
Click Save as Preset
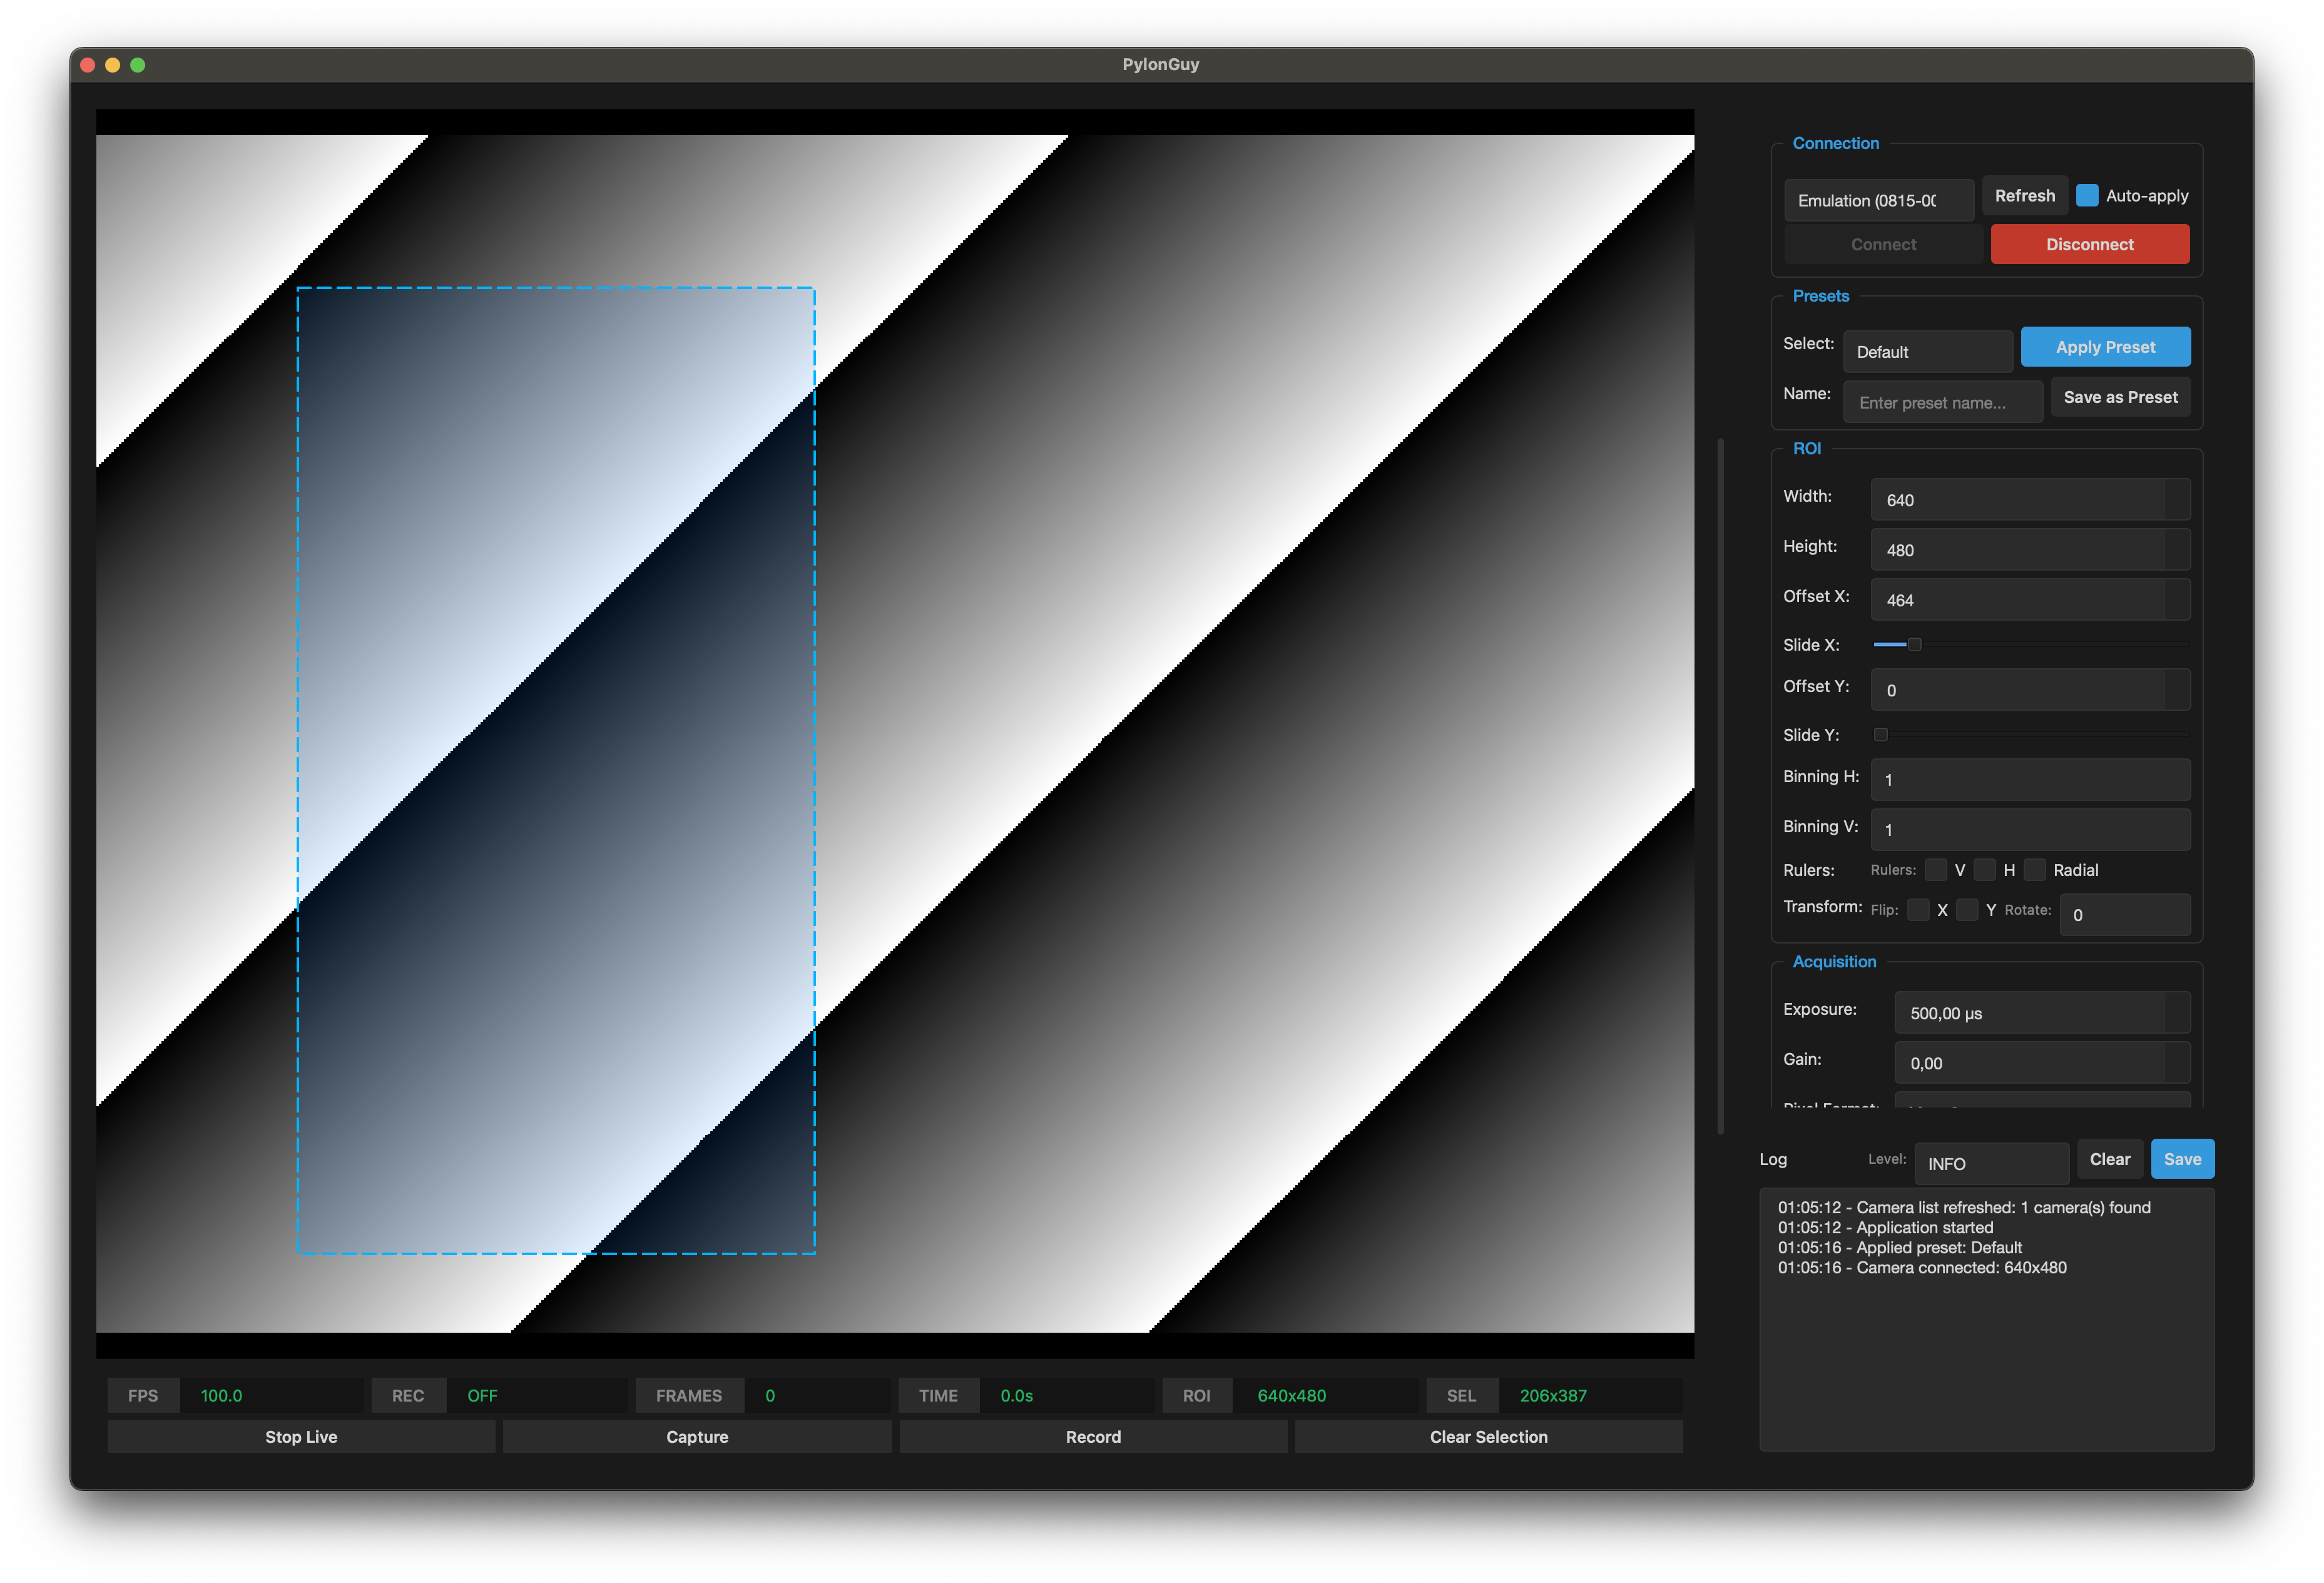2120,397
